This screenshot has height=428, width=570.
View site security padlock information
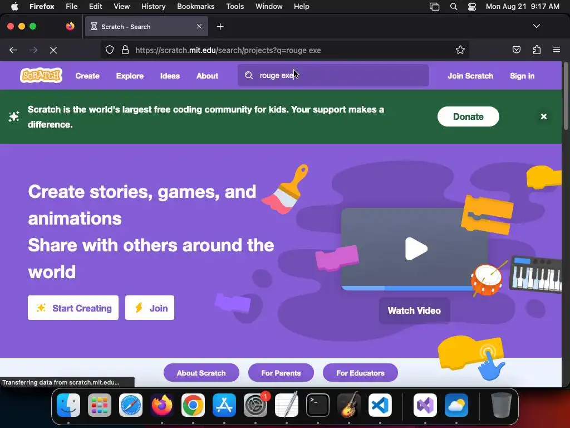125,50
